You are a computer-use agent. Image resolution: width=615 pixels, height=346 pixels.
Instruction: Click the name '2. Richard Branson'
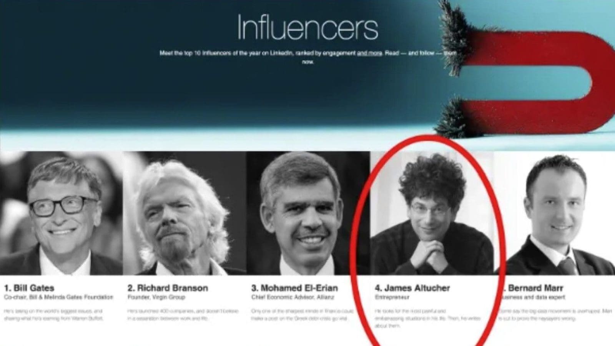pos(168,288)
